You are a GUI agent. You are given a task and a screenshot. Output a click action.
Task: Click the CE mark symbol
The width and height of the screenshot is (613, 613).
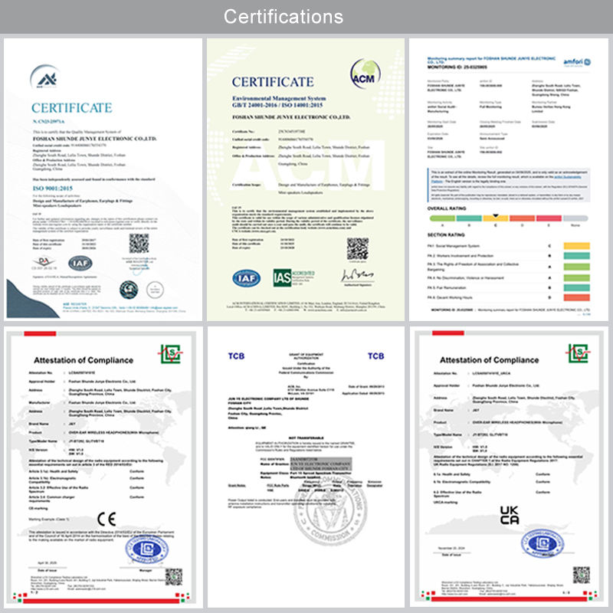(107, 519)
